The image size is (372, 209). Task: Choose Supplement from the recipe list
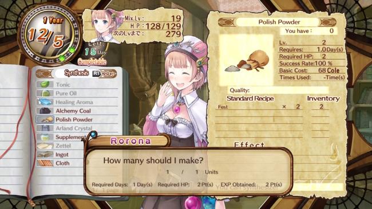coord(70,137)
